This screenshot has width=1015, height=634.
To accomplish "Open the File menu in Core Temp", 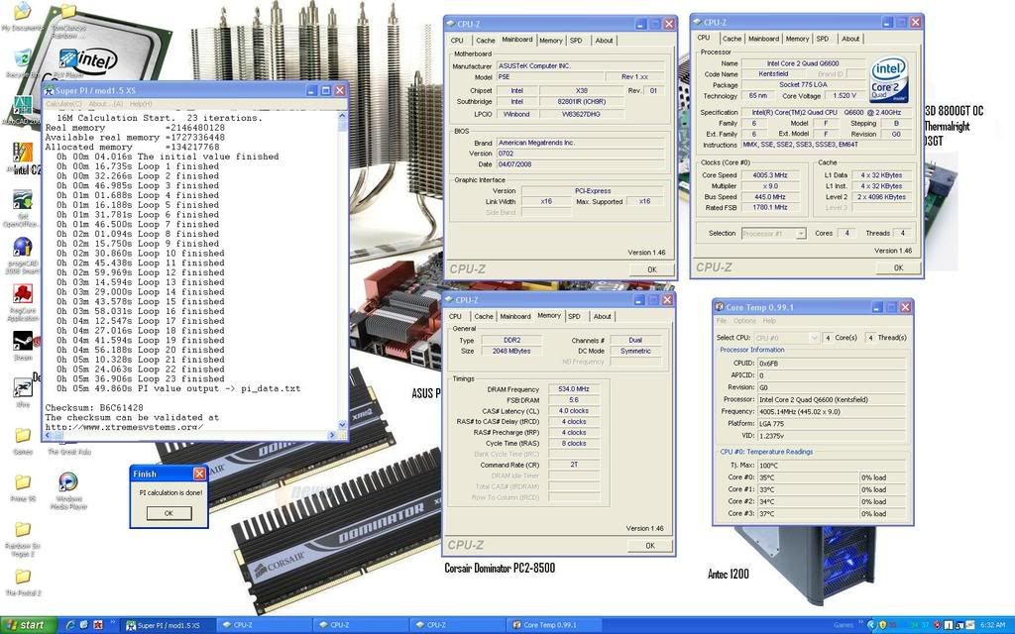I will coord(722,321).
